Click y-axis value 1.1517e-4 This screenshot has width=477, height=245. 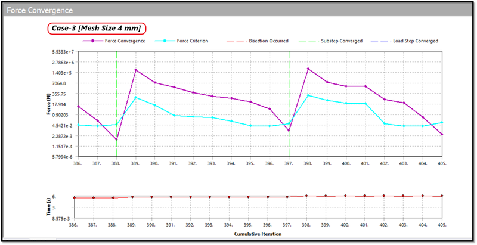(63, 147)
